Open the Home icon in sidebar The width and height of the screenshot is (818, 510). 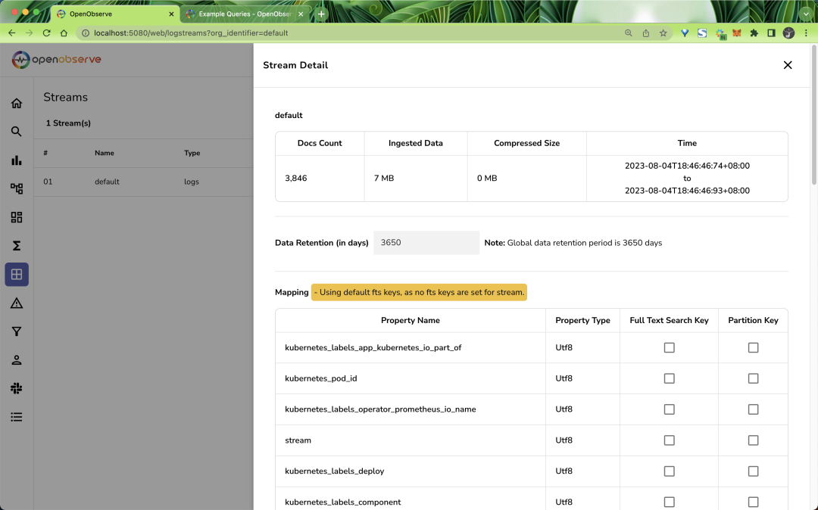coord(17,103)
